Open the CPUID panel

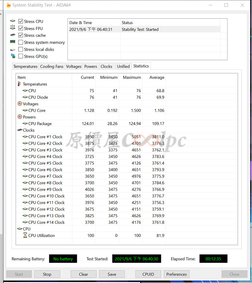click(148, 274)
